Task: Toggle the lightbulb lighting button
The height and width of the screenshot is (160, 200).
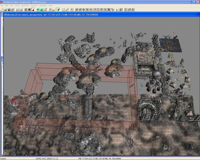Action: pos(50,10)
